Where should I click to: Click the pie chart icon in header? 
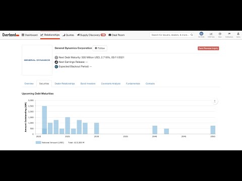220,34
